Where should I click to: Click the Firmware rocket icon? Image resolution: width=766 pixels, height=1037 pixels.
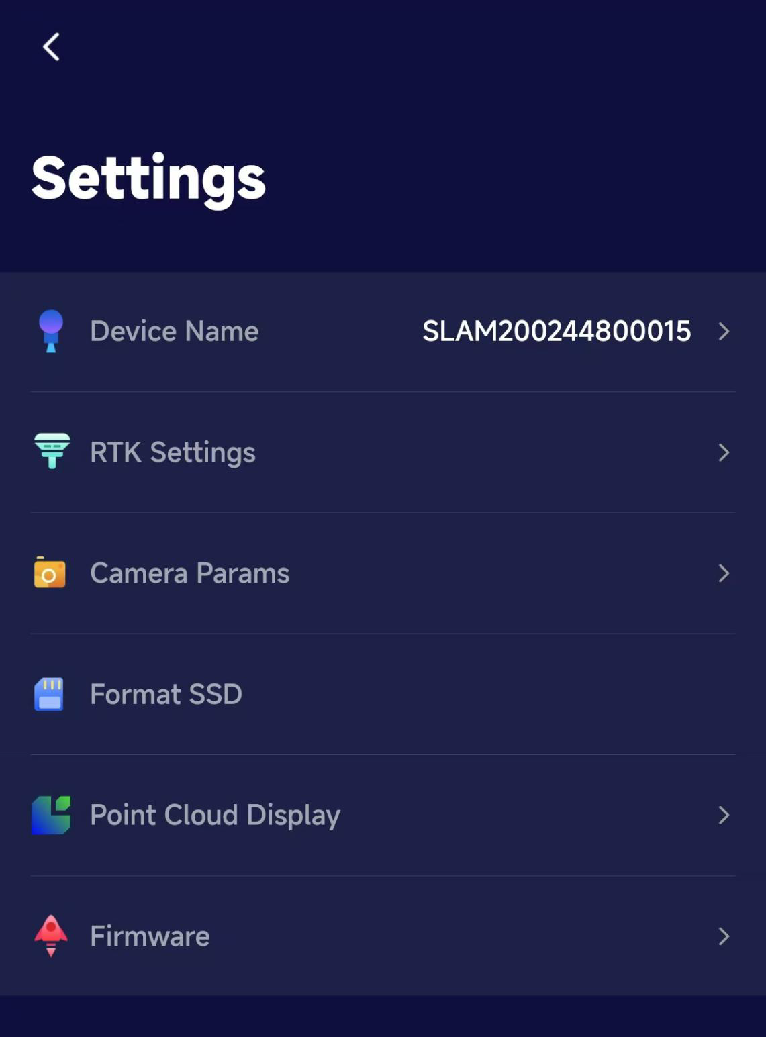(50, 936)
